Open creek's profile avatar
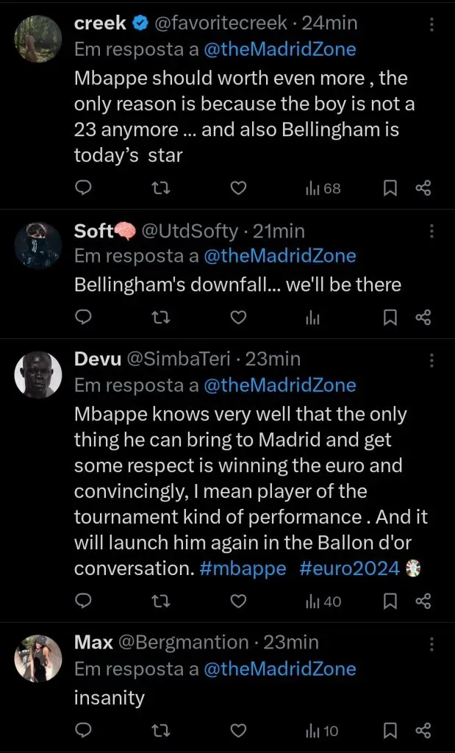 point(37,38)
